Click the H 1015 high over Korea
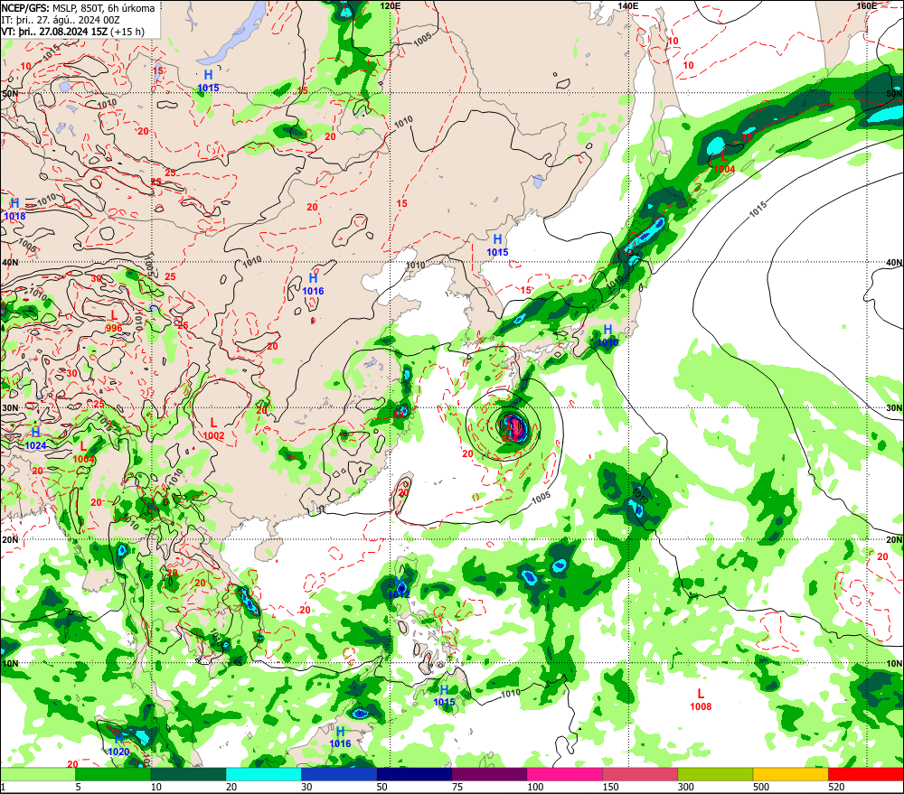 (x=497, y=245)
